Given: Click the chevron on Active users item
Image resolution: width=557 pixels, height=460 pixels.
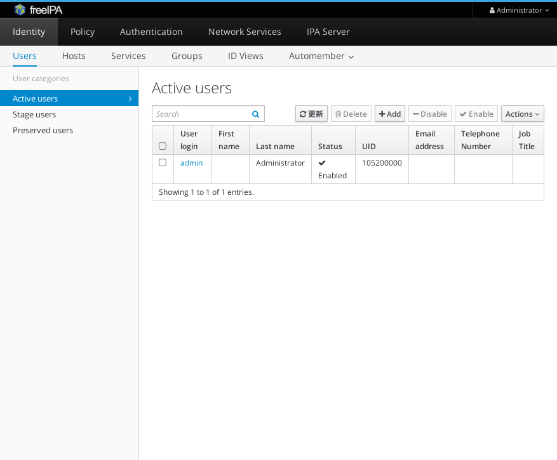Looking at the screenshot, I should pyautogui.click(x=130, y=99).
